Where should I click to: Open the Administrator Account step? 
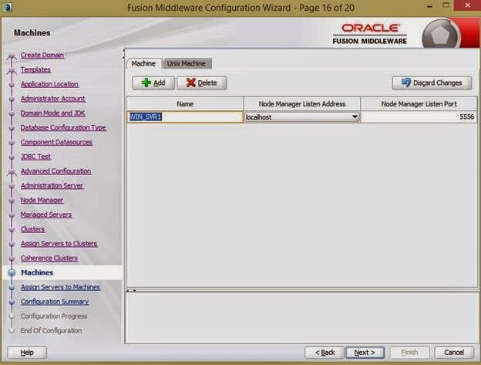[52, 99]
